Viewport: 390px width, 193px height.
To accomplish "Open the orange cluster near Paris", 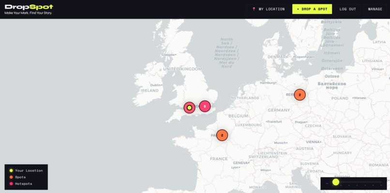I will point(222,135).
